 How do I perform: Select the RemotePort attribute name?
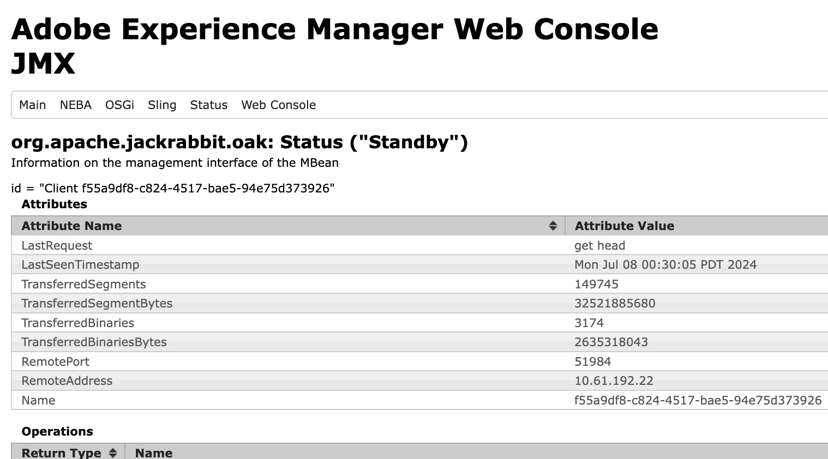tap(55, 361)
